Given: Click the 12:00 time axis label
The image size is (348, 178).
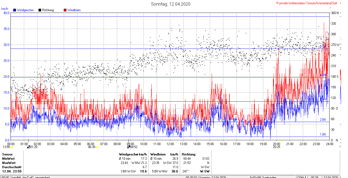Looking at the screenshot, I should [x=170, y=144].
